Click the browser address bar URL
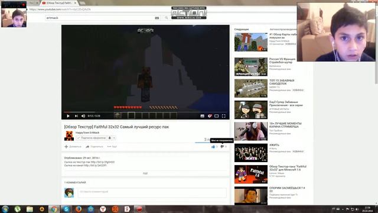The width and height of the screenshot is (378, 213). tap(60, 9)
